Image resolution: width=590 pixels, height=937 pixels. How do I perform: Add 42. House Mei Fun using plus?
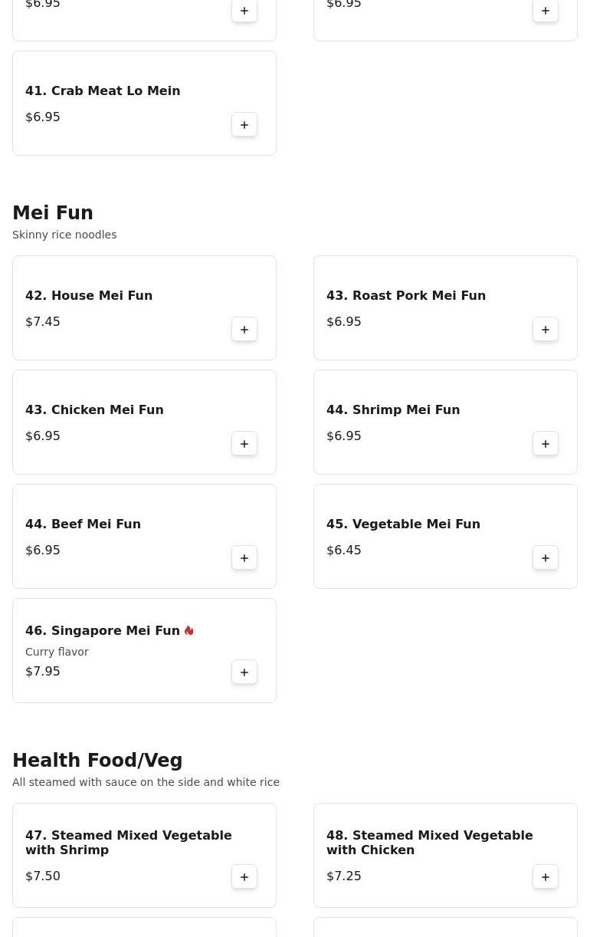(244, 330)
